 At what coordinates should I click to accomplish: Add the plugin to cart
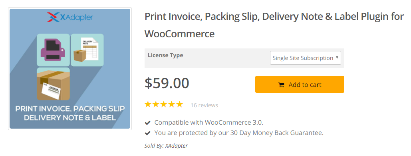[300, 85]
